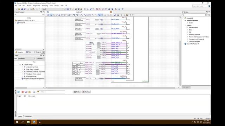225x126 pixels.
Task: Click the schematic horizontal scrollbar
Action: point(111,88)
